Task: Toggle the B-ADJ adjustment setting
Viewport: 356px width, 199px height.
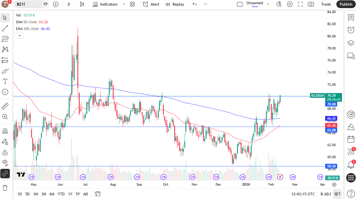Action: [326, 194]
